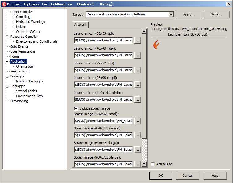Click the 36x36 ldpi launcher icon path field
The image size is (233, 183).
click(x=104, y=40)
